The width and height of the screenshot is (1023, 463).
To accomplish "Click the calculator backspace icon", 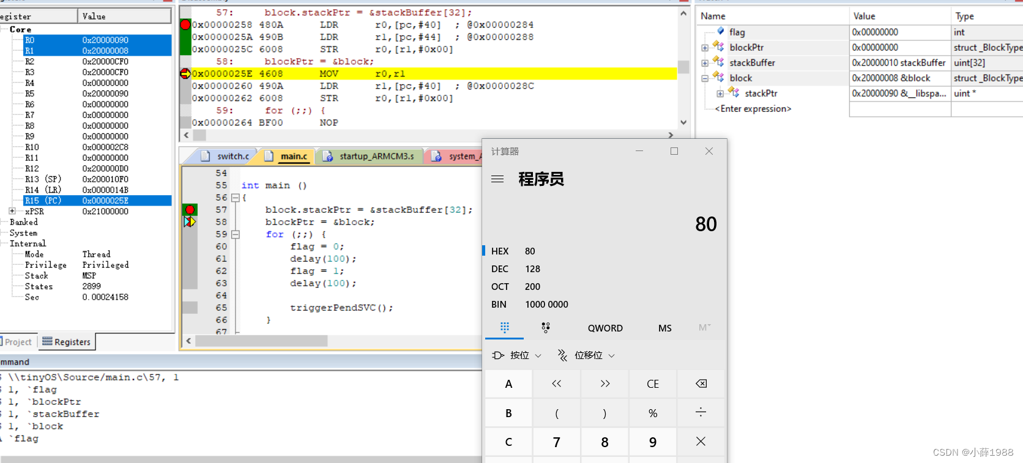I will coord(701,384).
